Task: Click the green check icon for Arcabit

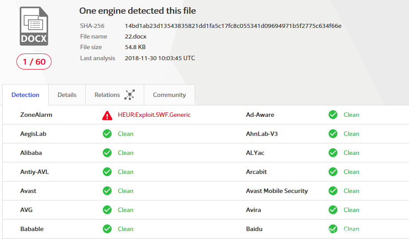Action: click(x=333, y=172)
